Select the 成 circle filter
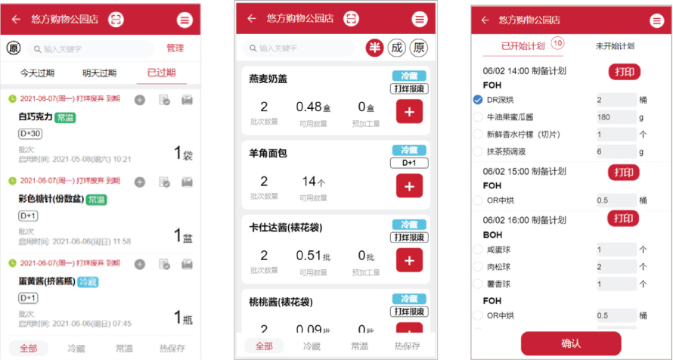This screenshot has width=673, height=360. click(x=396, y=48)
